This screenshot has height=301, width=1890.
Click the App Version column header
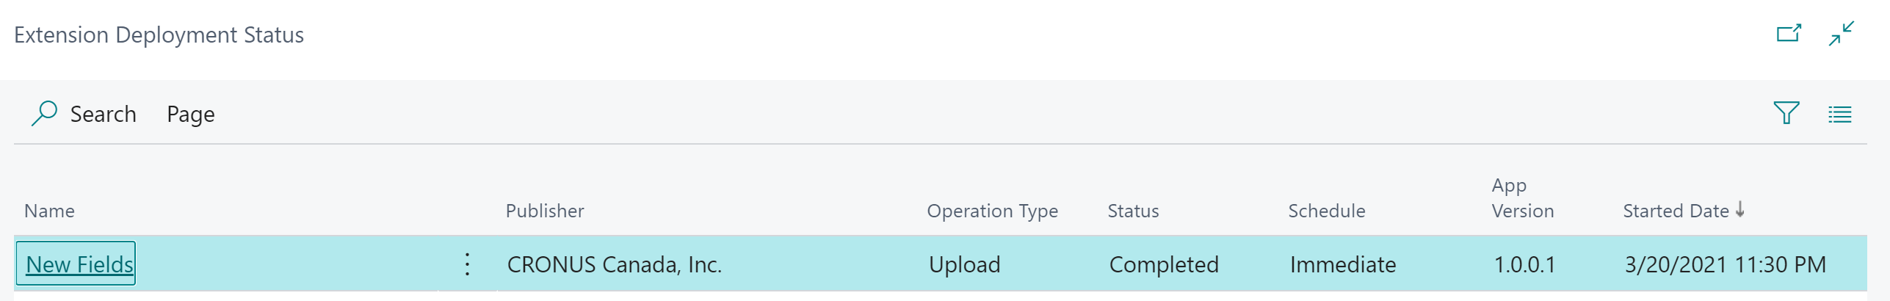click(x=1523, y=198)
